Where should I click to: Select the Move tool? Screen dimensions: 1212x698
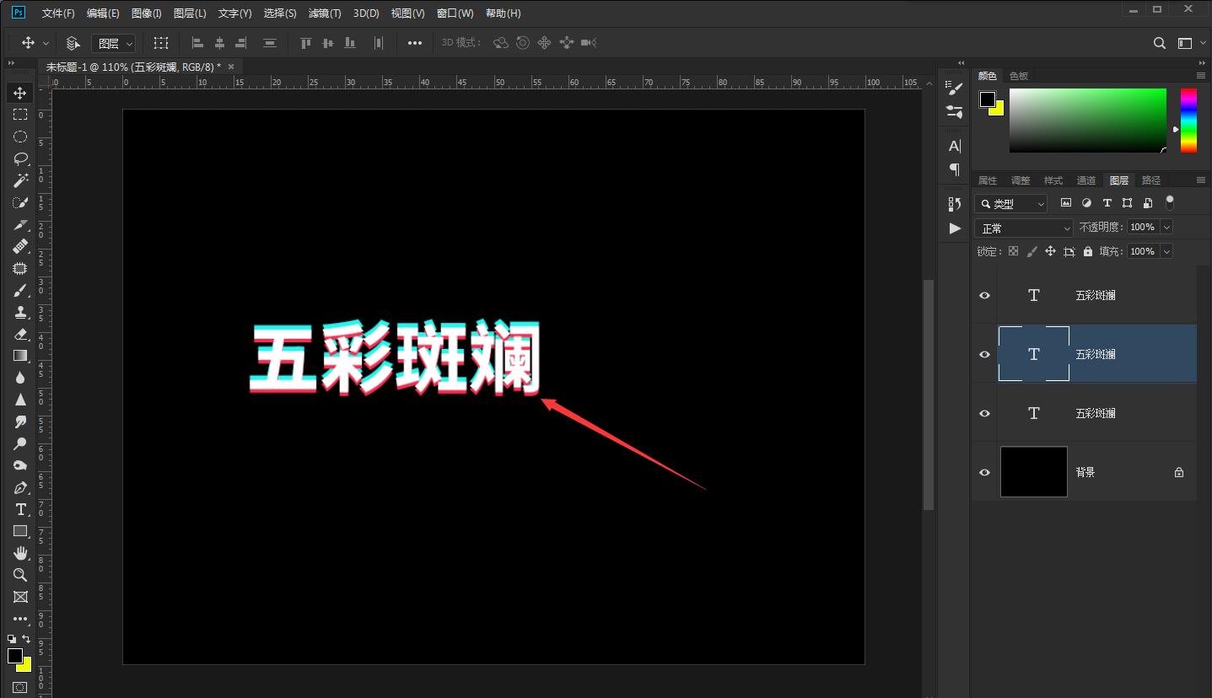[20, 93]
